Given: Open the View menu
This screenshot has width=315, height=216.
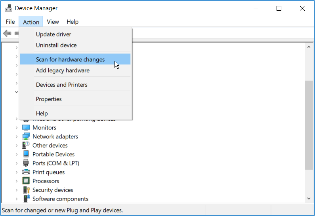Looking at the screenshot, I should coord(53,22).
